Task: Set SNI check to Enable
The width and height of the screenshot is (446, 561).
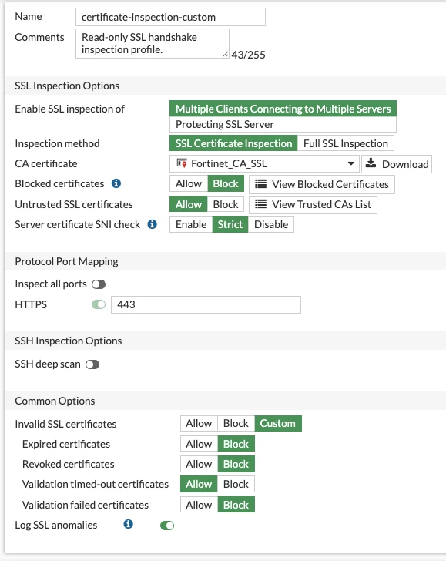Action: pyautogui.click(x=191, y=224)
